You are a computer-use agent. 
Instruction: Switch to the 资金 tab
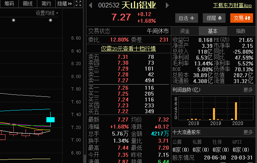[185, 31]
